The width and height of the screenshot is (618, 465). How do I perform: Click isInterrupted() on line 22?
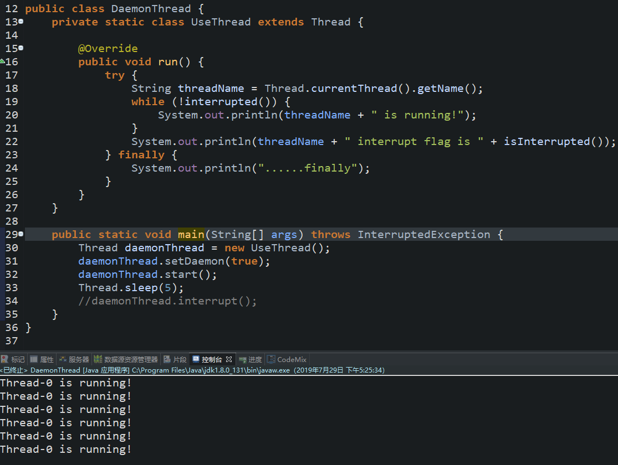[553, 141]
